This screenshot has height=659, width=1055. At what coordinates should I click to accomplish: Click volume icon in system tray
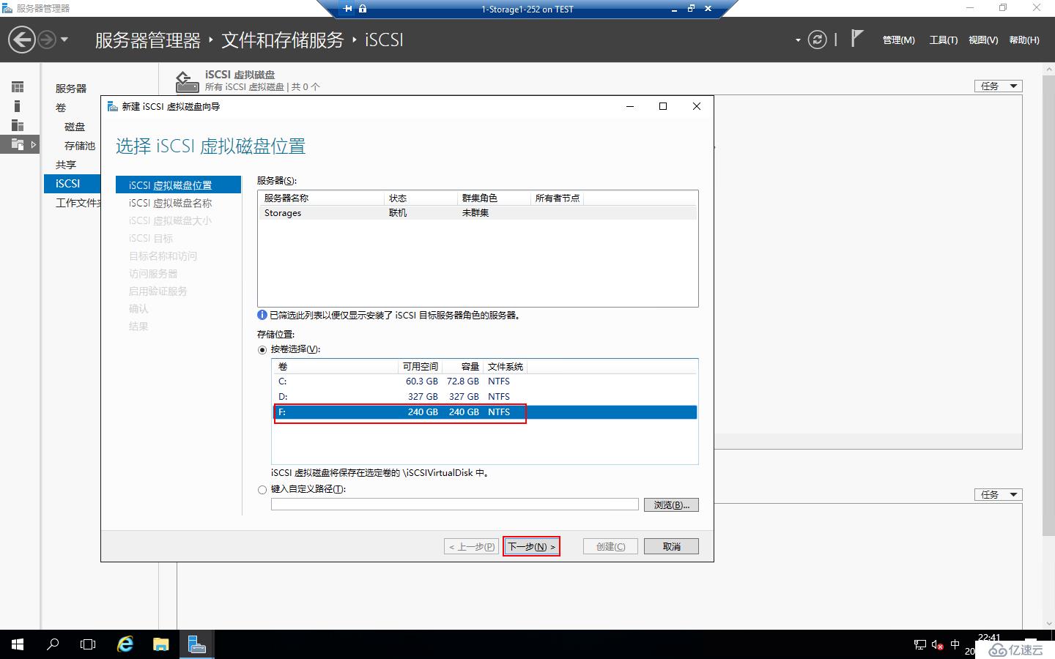pos(937,645)
